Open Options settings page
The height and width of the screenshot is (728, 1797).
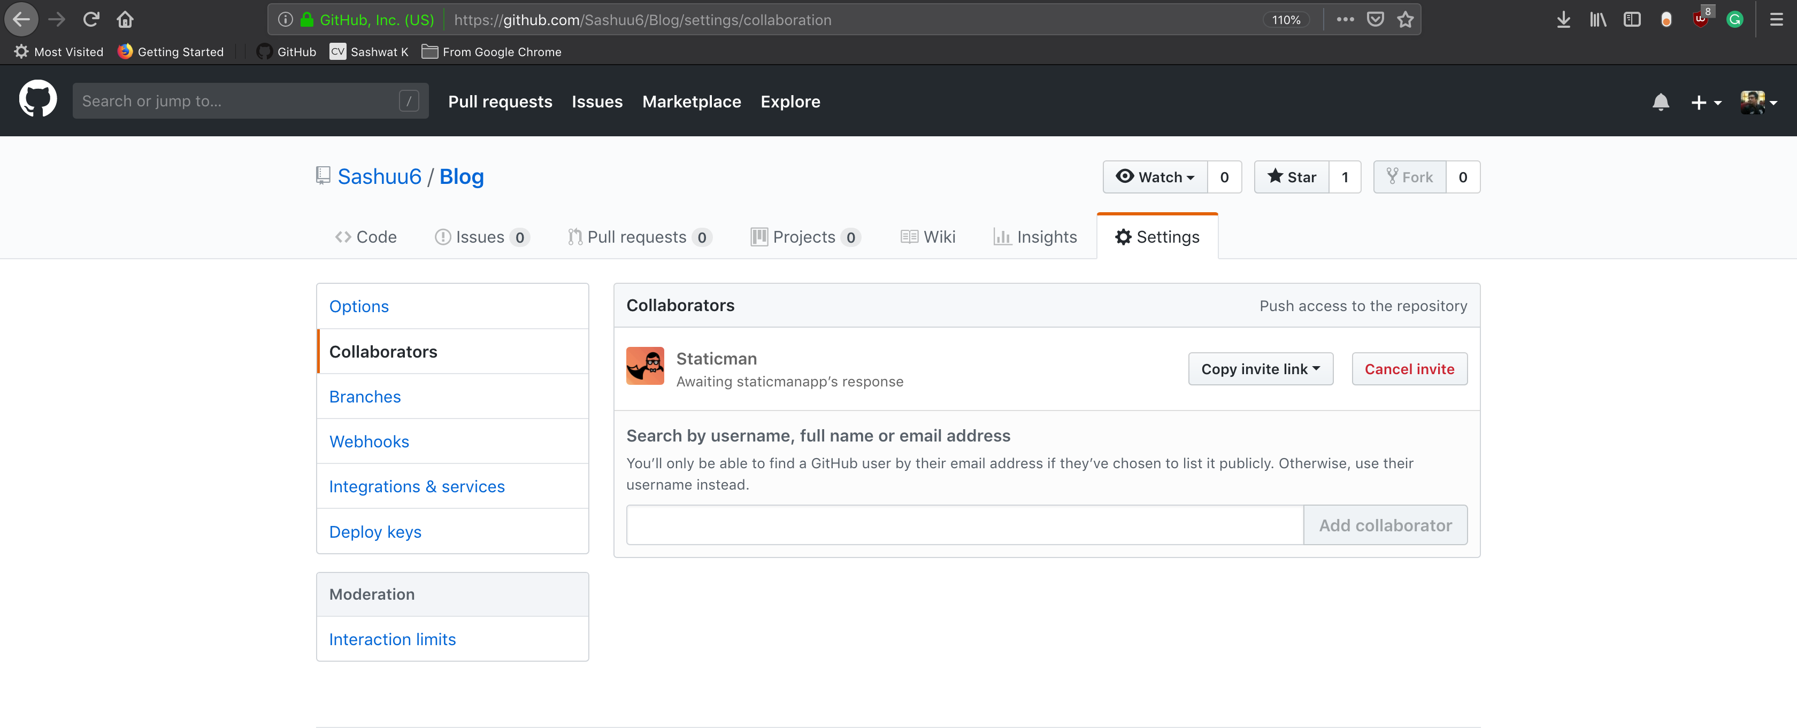(453, 307)
